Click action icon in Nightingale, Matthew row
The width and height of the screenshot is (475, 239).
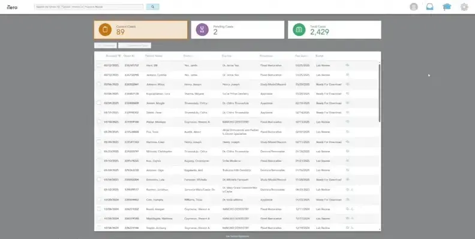click(347, 218)
